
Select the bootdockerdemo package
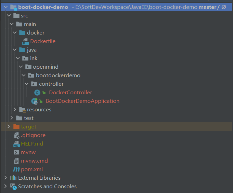(x=58, y=75)
